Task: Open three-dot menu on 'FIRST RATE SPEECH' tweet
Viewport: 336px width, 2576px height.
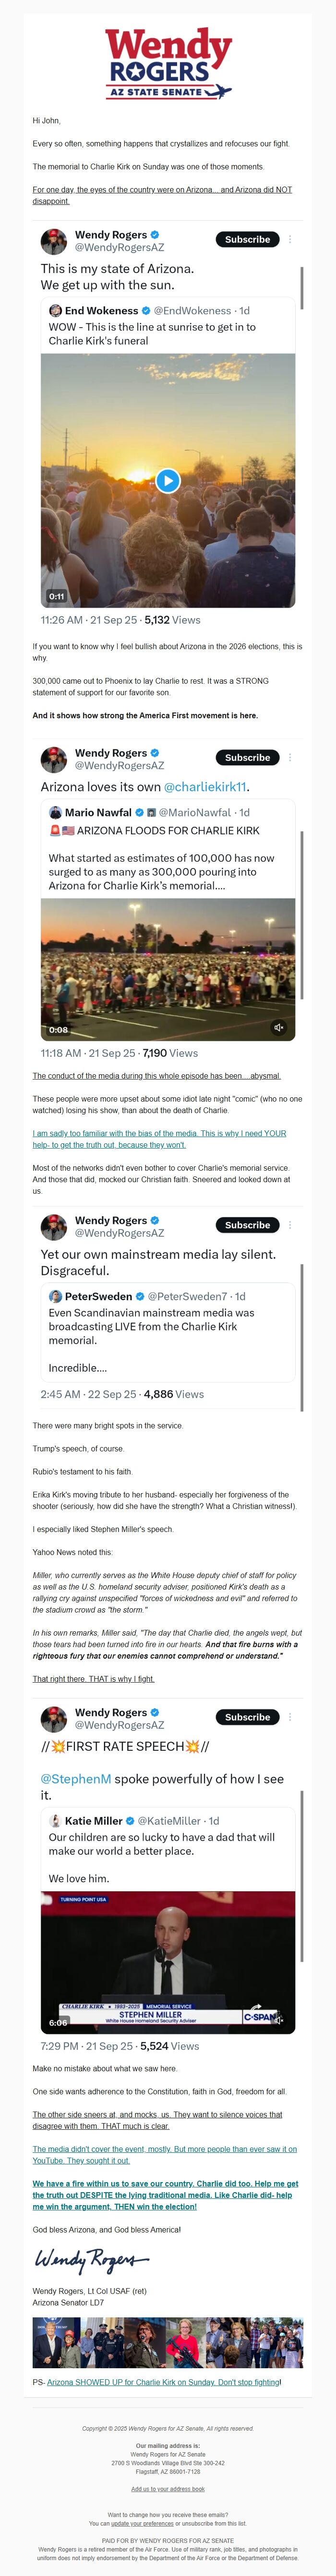Action: [290, 1717]
